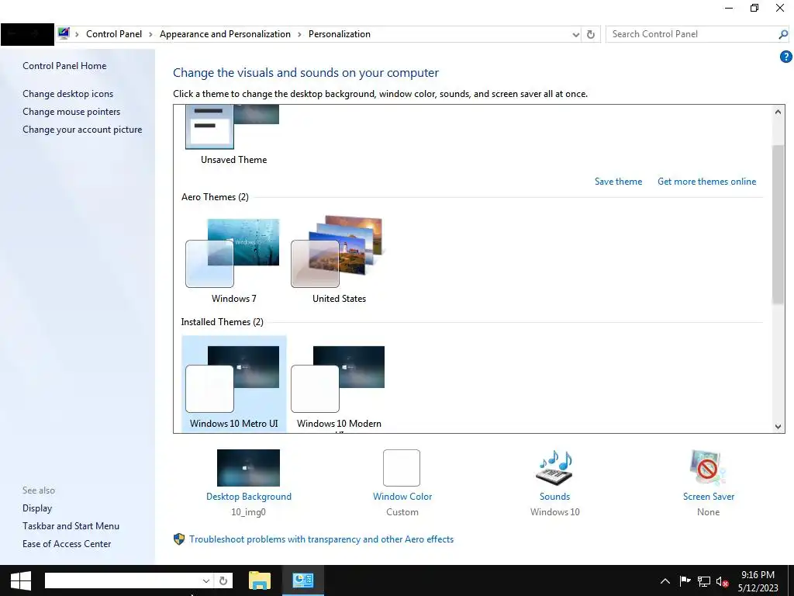The image size is (794, 596).
Task: Open Taskbar and Start Menu link
Action: pos(71,526)
